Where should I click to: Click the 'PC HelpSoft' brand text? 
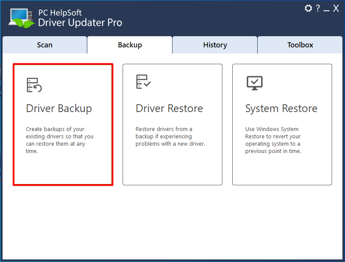[60, 12]
